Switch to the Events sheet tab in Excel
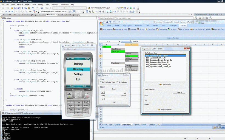The image size is (225, 140). (117, 125)
